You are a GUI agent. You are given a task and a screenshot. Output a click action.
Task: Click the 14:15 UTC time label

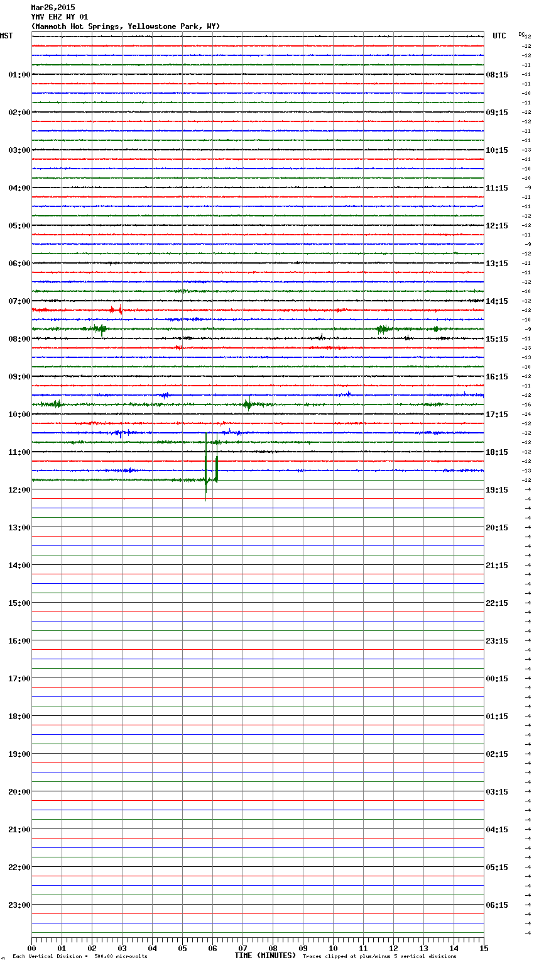(497, 301)
